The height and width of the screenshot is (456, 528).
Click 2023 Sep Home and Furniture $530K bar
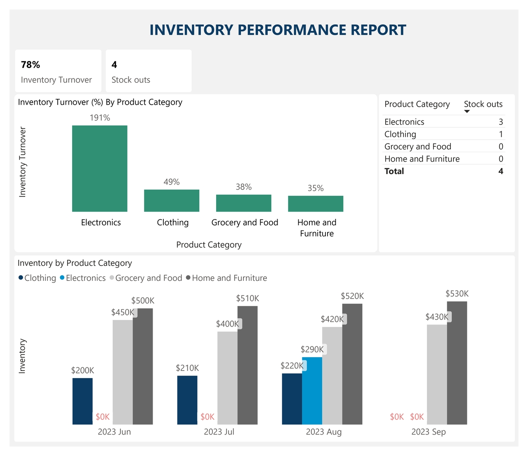pos(457,363)
